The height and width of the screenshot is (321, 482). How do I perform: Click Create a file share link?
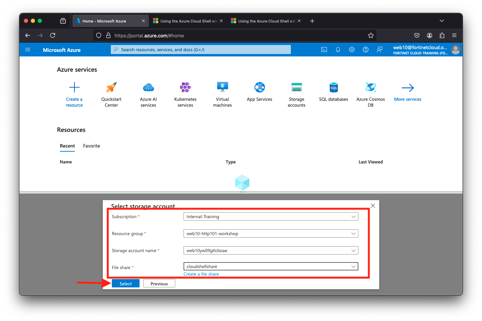(x=201, y=274)
